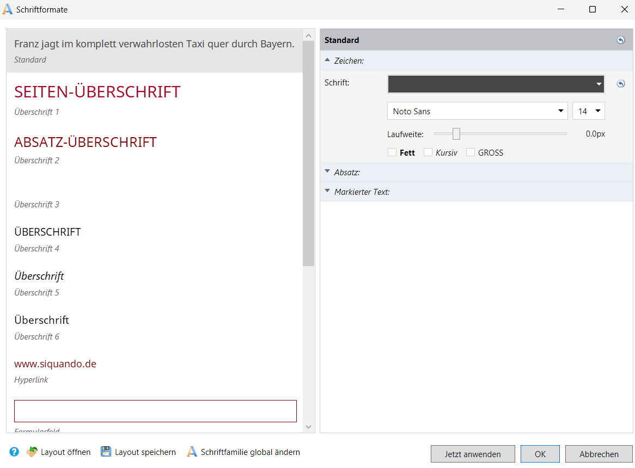Image resolution: width=635 pixels, height=468 pixels.
Task: Click the format list scroll down arrow
Action: tap(309, 427)
